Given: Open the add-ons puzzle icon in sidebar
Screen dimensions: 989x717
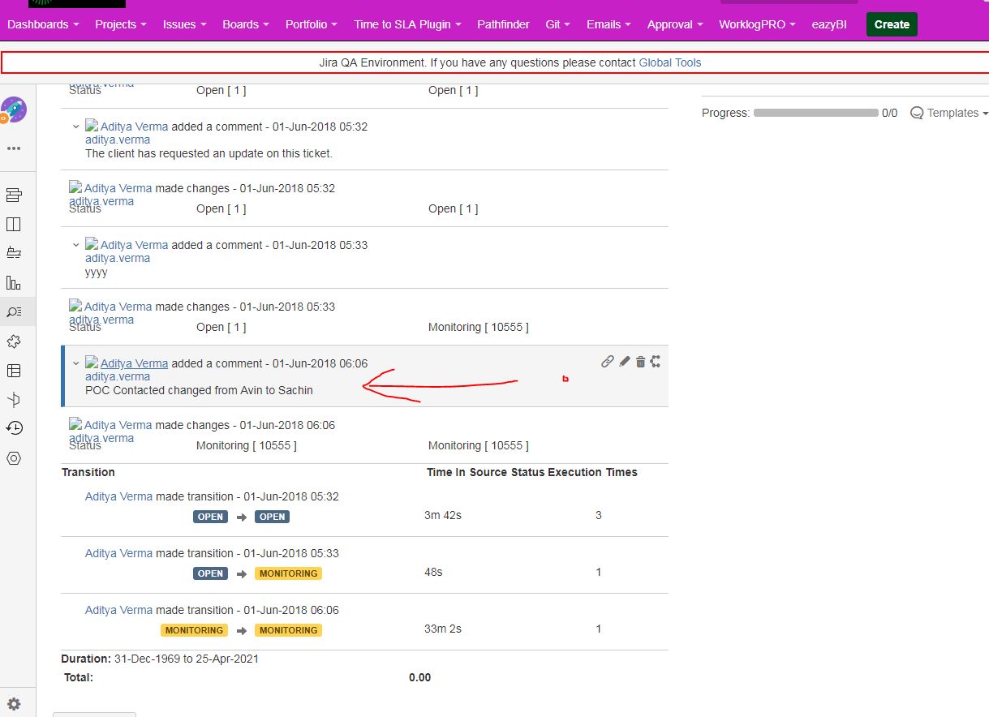Looking at the screenshot, I should coord(14,341).
